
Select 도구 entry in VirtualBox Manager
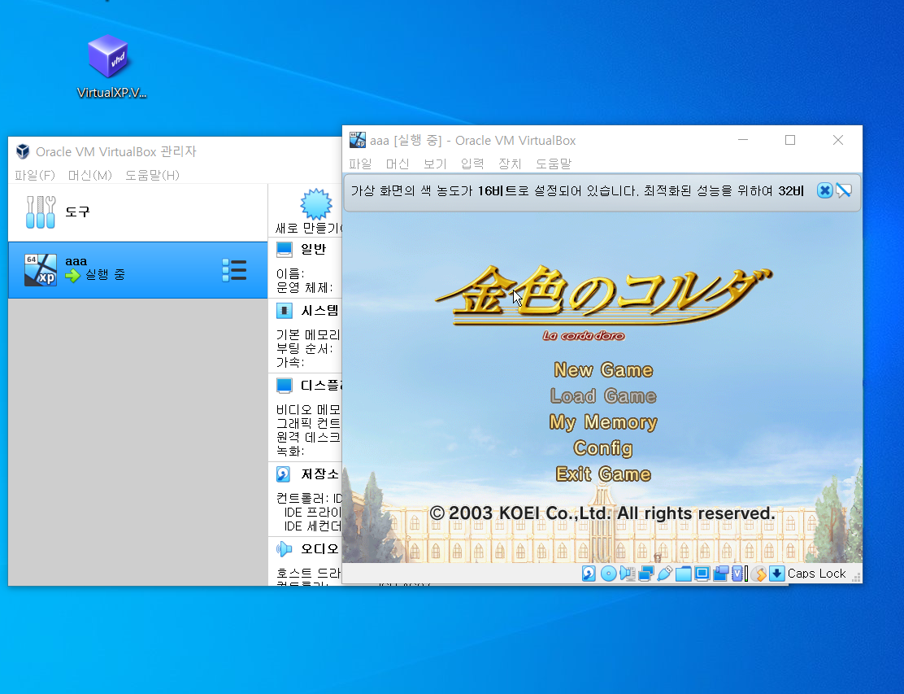[x=137, y=212]
